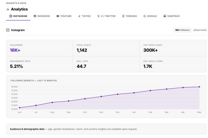Click the Insights & Data label
Image resolution: width=208 pixels, height=138 pixels.
16,3
